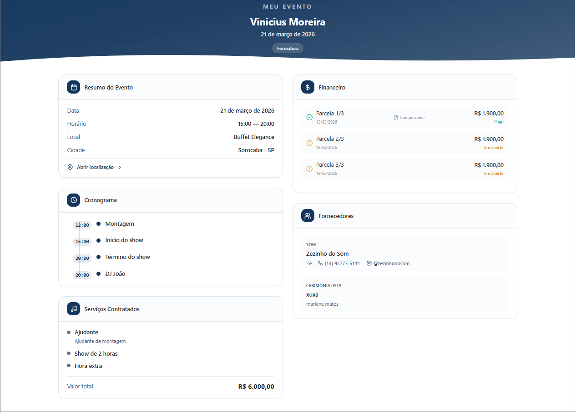Click the orange warning icon on Parcela 3/3
This screenshot has height=412, width=576.
(x=309, y=169)
